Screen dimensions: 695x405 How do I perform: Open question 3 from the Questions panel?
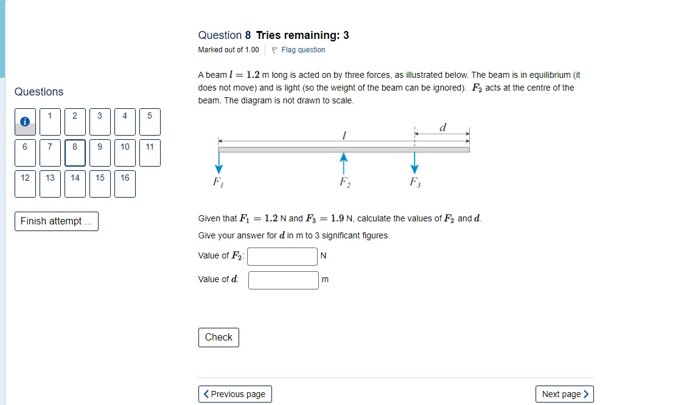click(99, 122)
